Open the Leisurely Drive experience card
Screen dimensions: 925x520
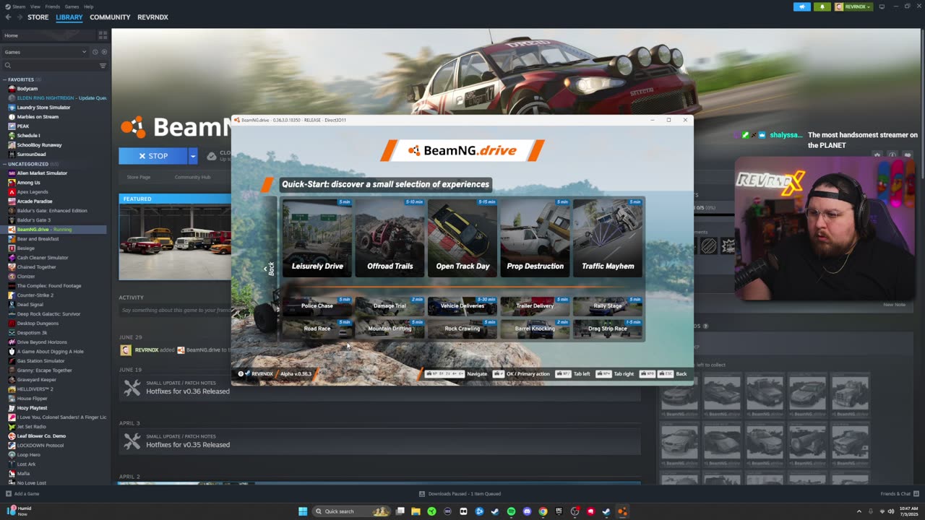317,238
